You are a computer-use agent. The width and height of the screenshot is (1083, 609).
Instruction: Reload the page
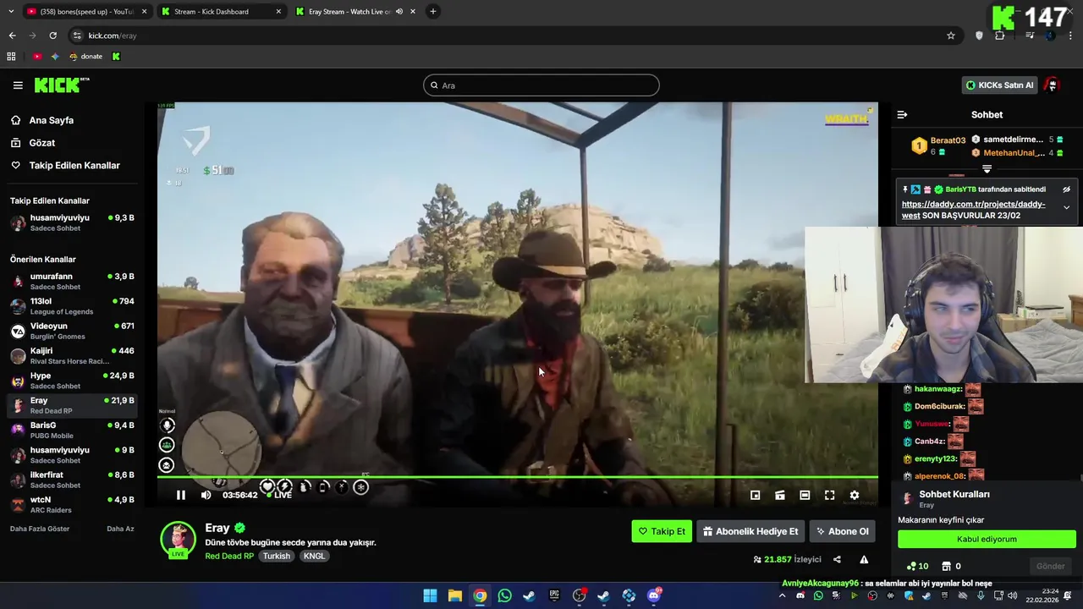[52, 36]
